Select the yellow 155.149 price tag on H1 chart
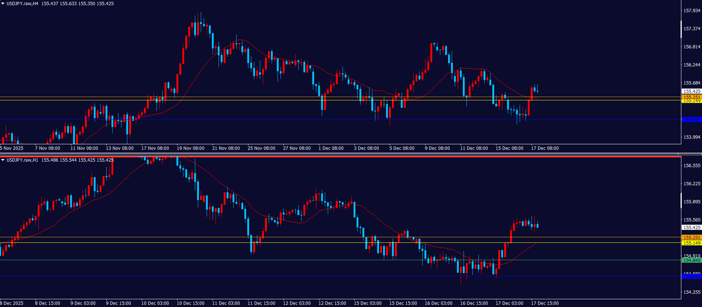 [691, 243]
